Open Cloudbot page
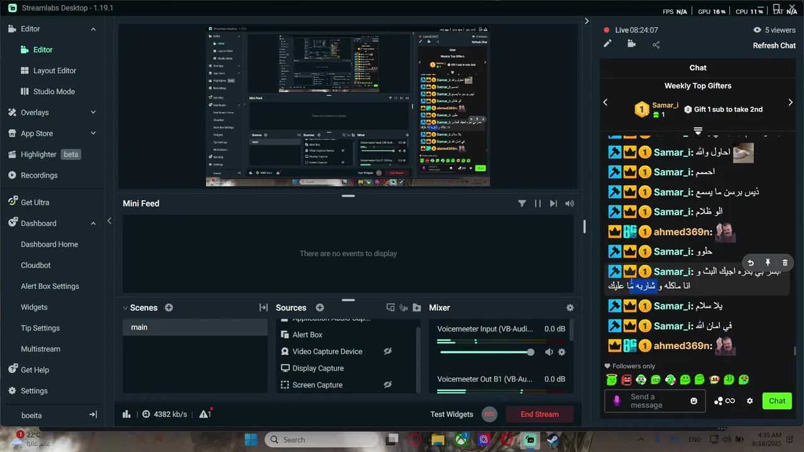 36,266
